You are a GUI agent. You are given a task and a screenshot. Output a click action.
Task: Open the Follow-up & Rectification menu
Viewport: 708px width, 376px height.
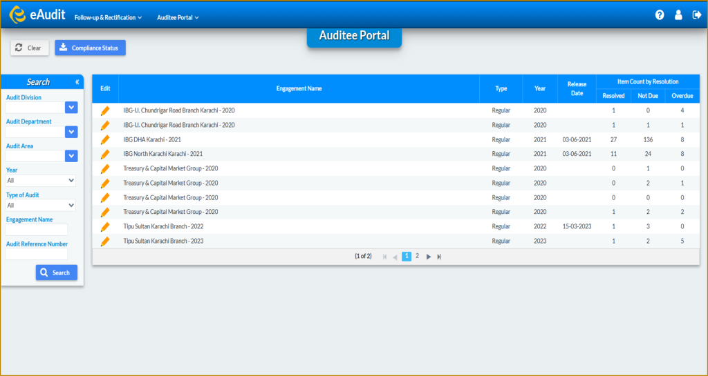pos(109,17)
